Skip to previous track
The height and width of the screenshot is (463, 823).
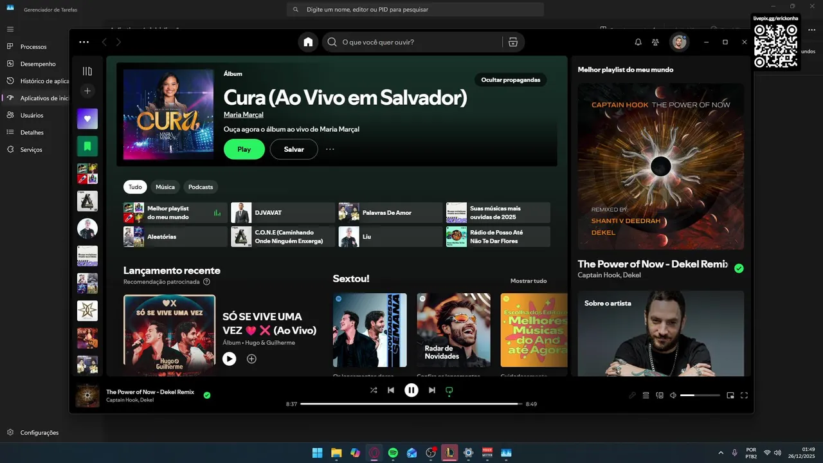[391, 390]
